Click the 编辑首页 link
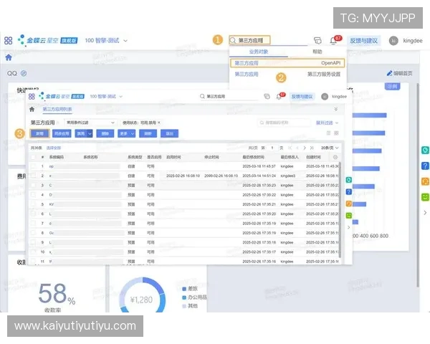The width and height of the screenshot is (430, 344). 400,73
